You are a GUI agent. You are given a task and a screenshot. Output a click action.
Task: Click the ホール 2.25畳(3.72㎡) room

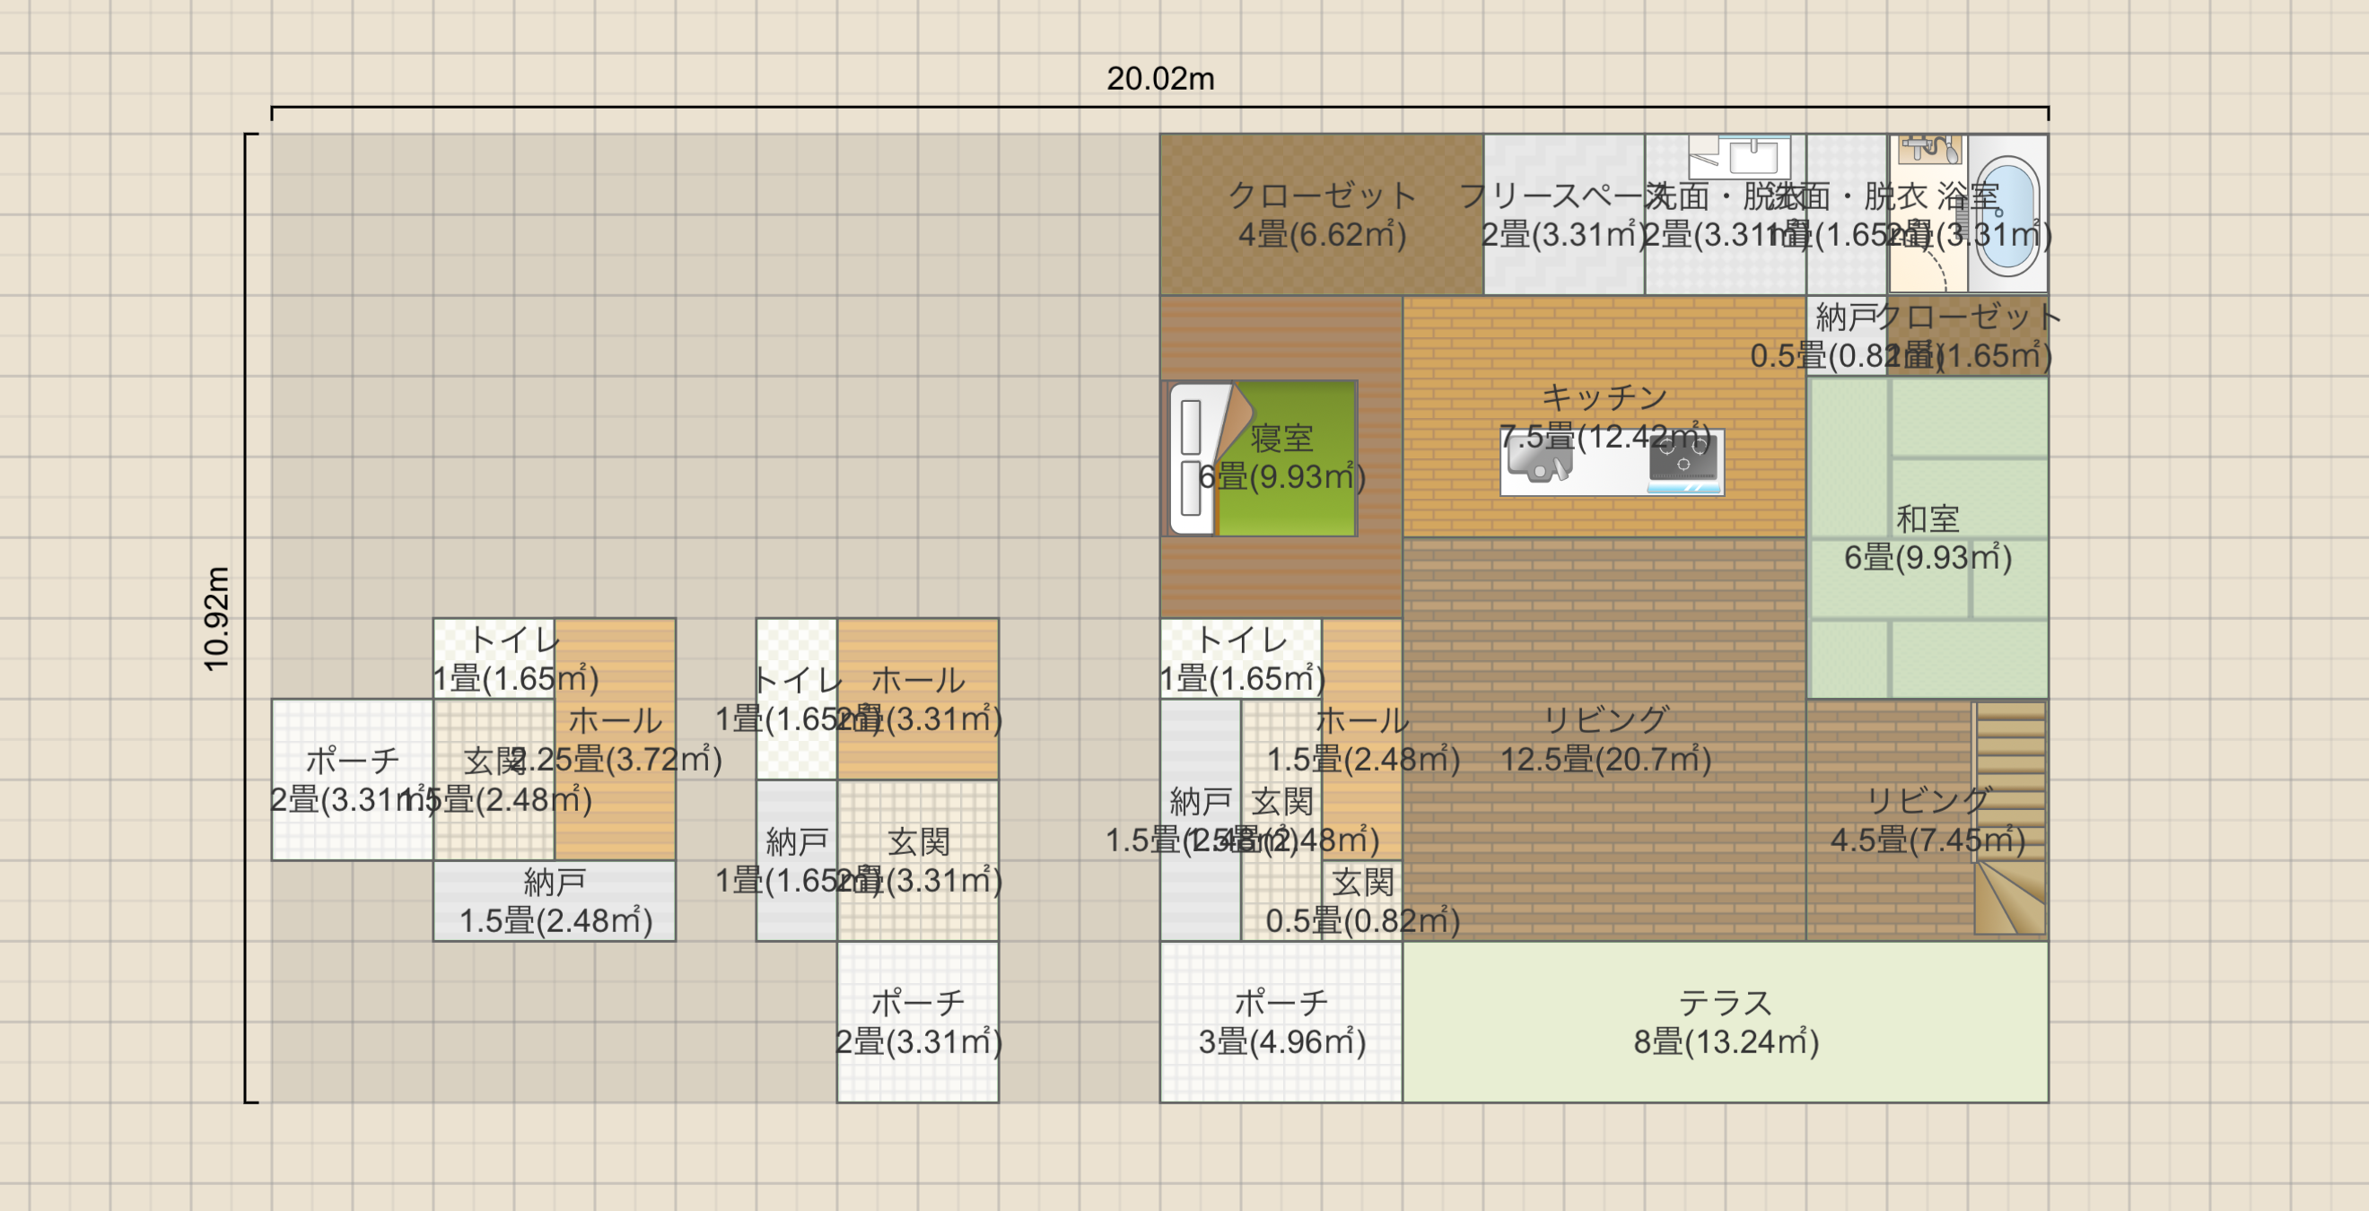[x=616, y=738]
